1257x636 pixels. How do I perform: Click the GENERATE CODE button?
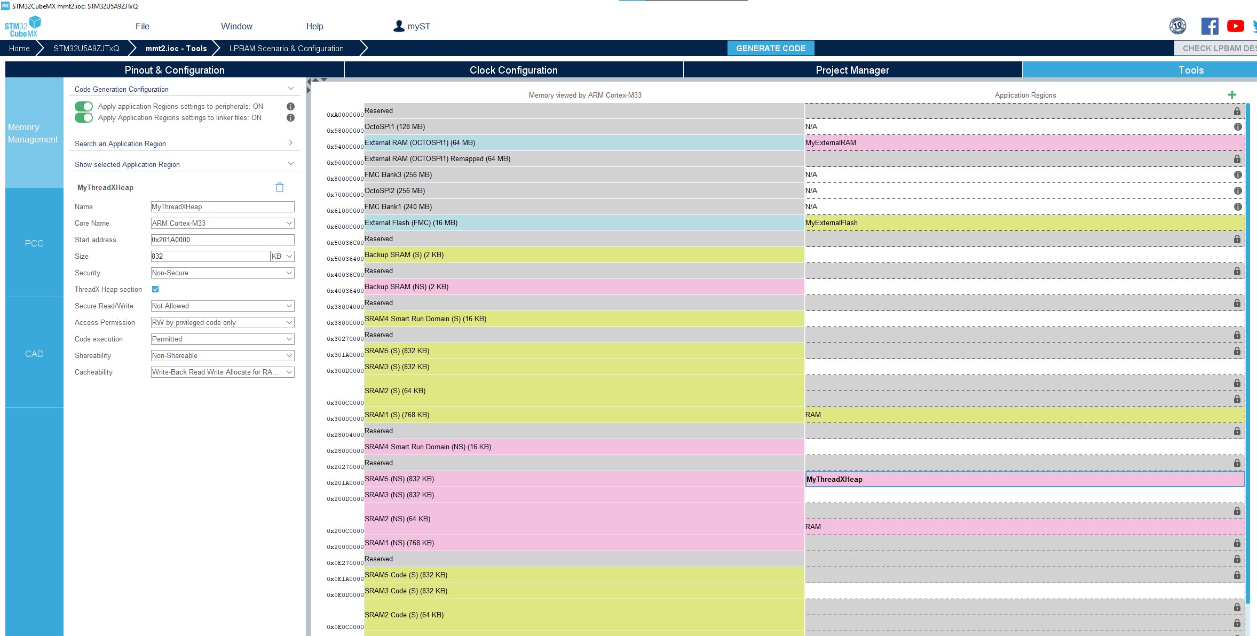(x=771, y=48)
